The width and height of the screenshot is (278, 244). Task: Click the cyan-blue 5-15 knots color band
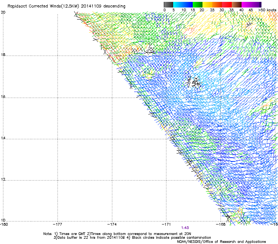(183, 5)
